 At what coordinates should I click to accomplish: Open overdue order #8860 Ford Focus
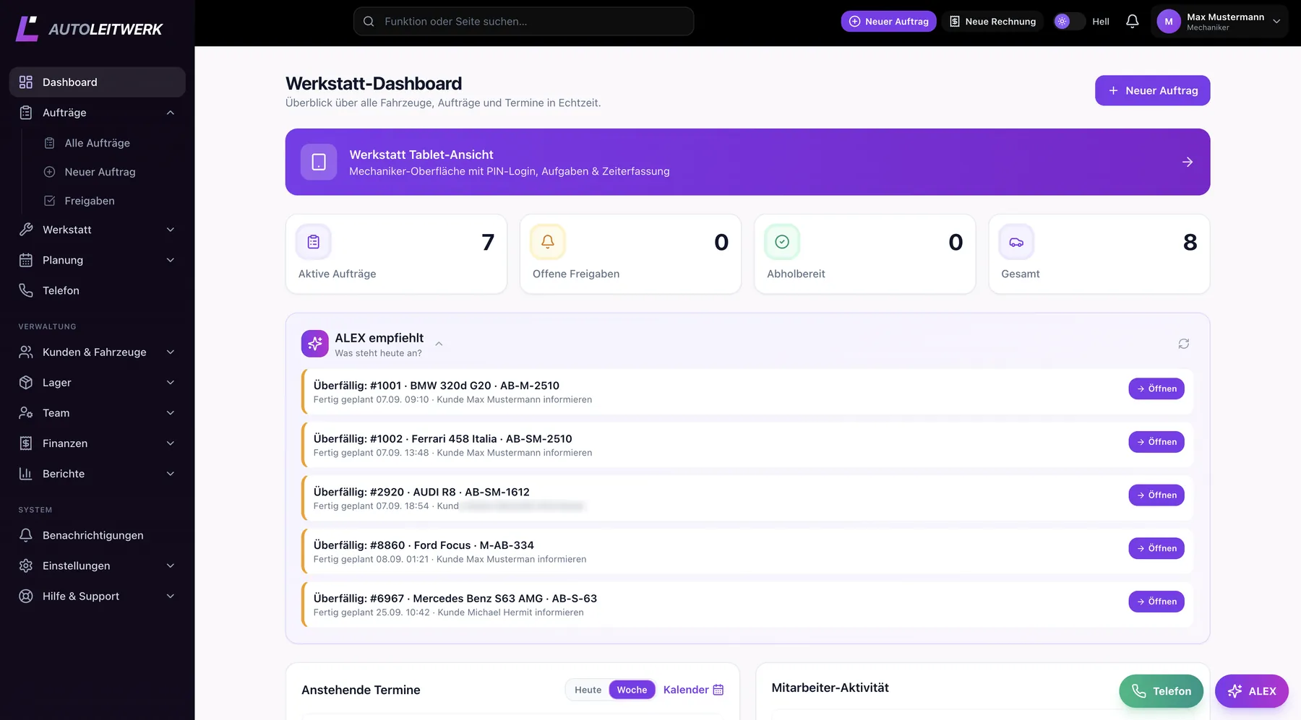pos(1156,548)
